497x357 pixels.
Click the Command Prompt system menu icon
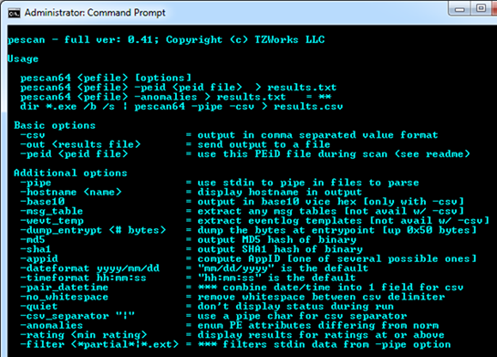(x=14, y=14)
